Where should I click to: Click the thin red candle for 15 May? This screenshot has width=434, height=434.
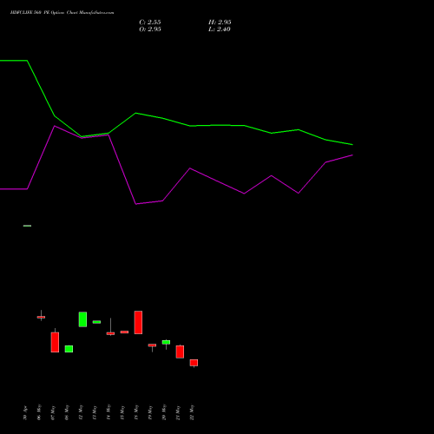(x=124, y=332)
